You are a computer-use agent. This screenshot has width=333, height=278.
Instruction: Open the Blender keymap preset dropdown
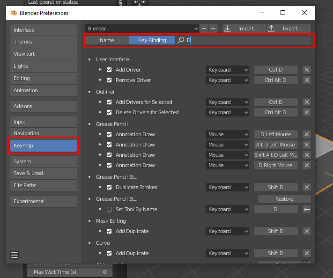[142, 29]
